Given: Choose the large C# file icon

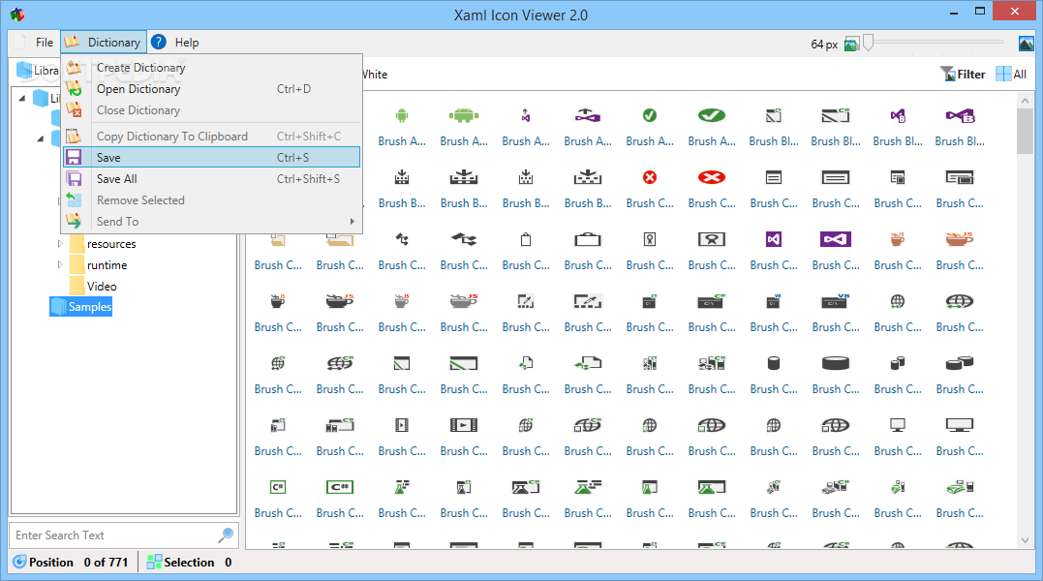Looking at the screenshot, I should [x=340, y=487].
